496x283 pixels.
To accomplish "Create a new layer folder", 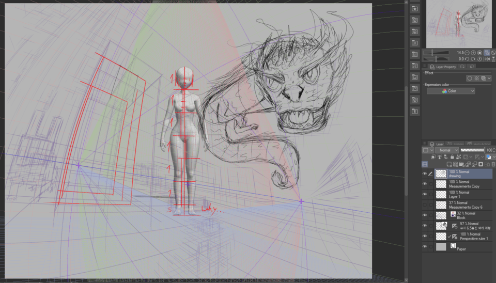I will [462, 164].
